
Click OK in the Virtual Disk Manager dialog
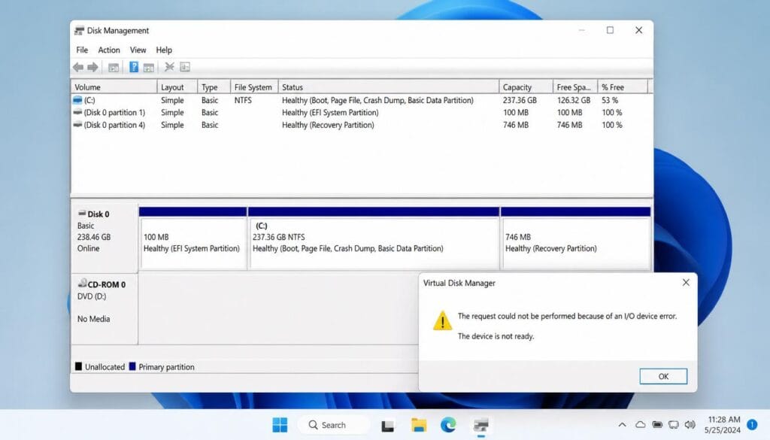663,376
